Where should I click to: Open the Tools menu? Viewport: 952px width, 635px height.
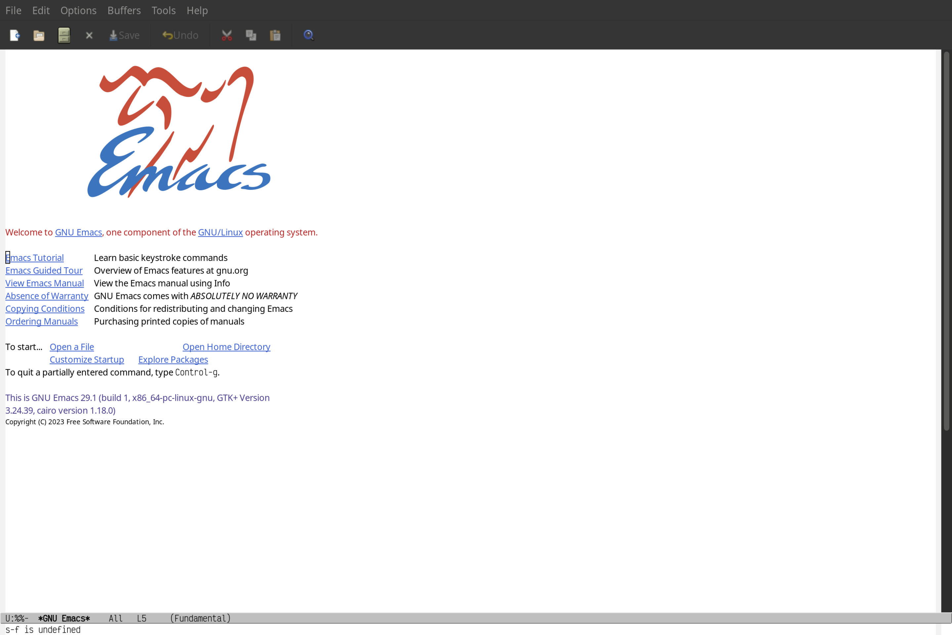tap(164, 10)
